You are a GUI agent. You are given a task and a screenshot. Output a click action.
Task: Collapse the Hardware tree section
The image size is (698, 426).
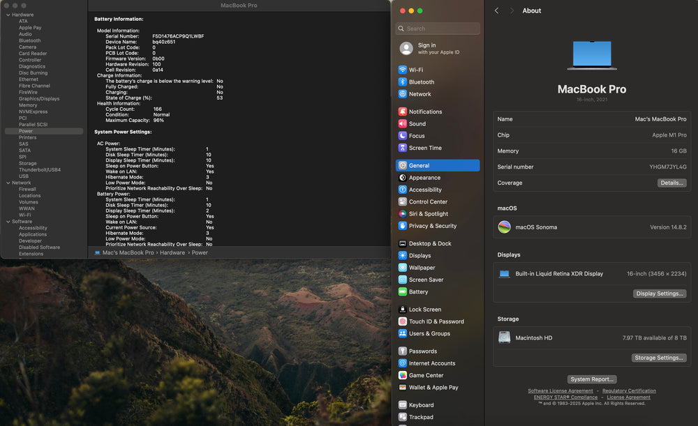point(8,15)
